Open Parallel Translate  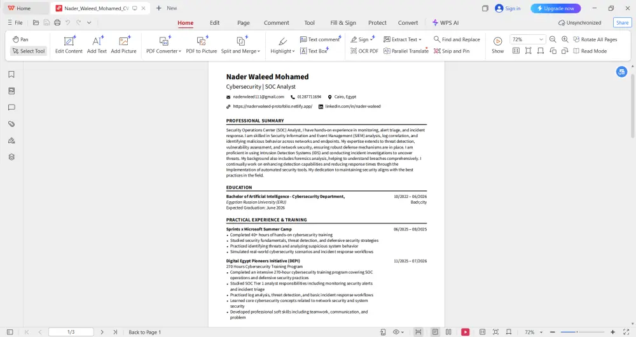406,51
